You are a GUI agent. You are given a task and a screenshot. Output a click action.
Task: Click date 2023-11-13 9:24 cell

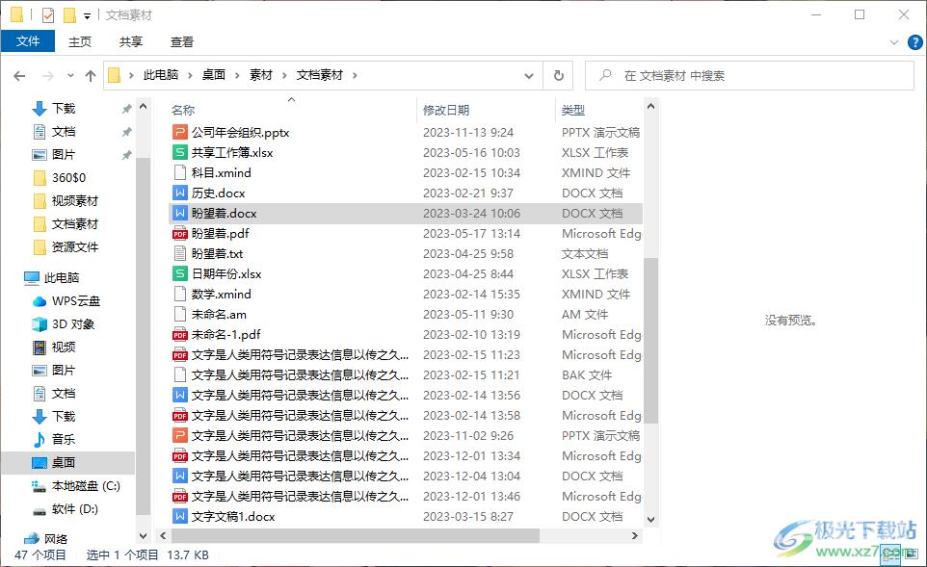468,132
